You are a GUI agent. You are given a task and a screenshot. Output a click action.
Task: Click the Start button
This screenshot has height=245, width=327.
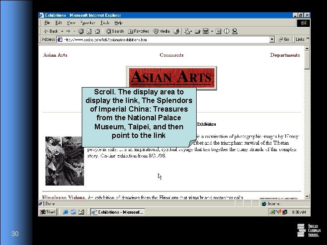pos(48,212)
